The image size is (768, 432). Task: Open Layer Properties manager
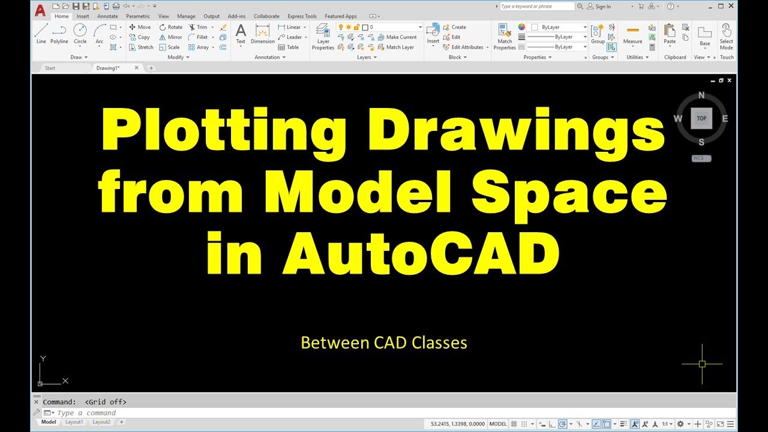pos(323,37)
